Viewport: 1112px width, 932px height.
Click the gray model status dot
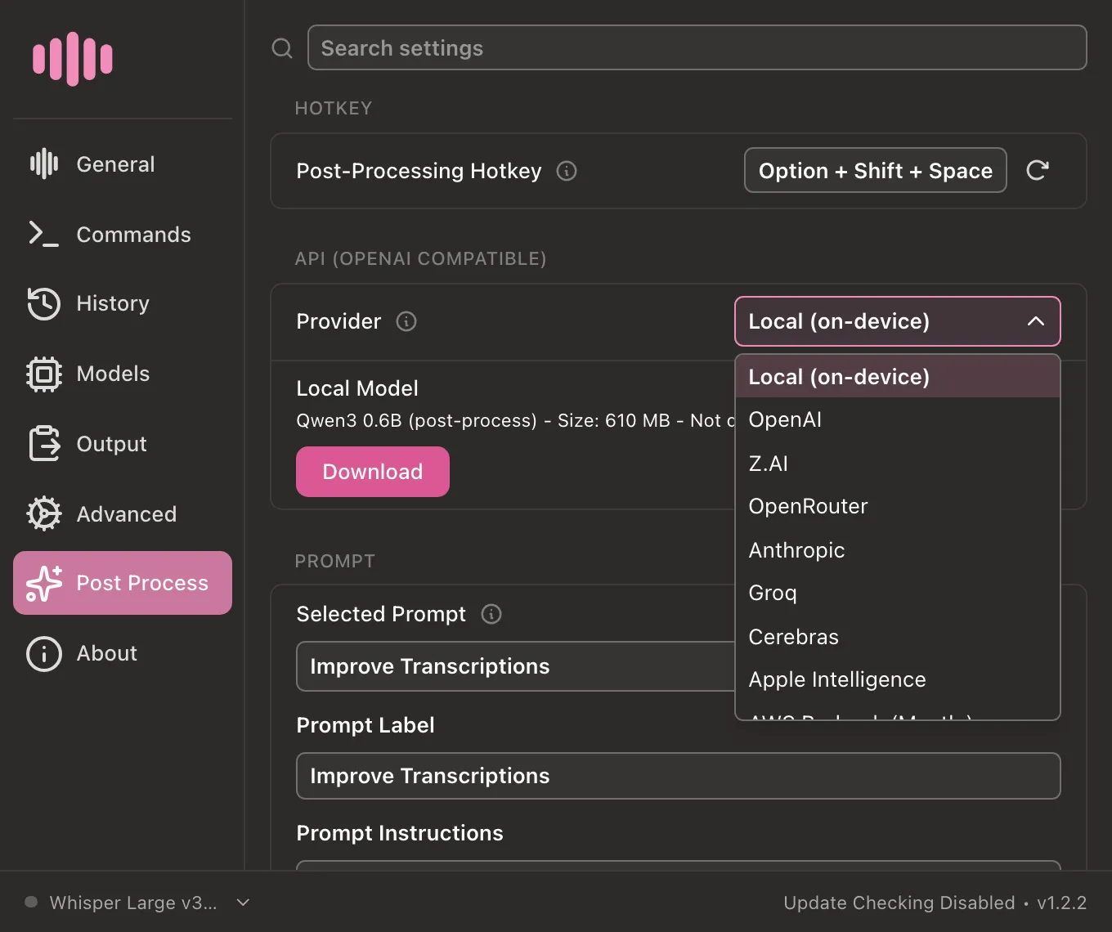tap(31, 903)
